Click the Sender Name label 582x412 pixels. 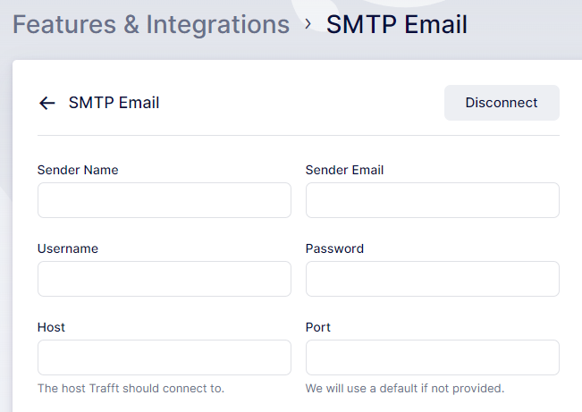(78, 170)
